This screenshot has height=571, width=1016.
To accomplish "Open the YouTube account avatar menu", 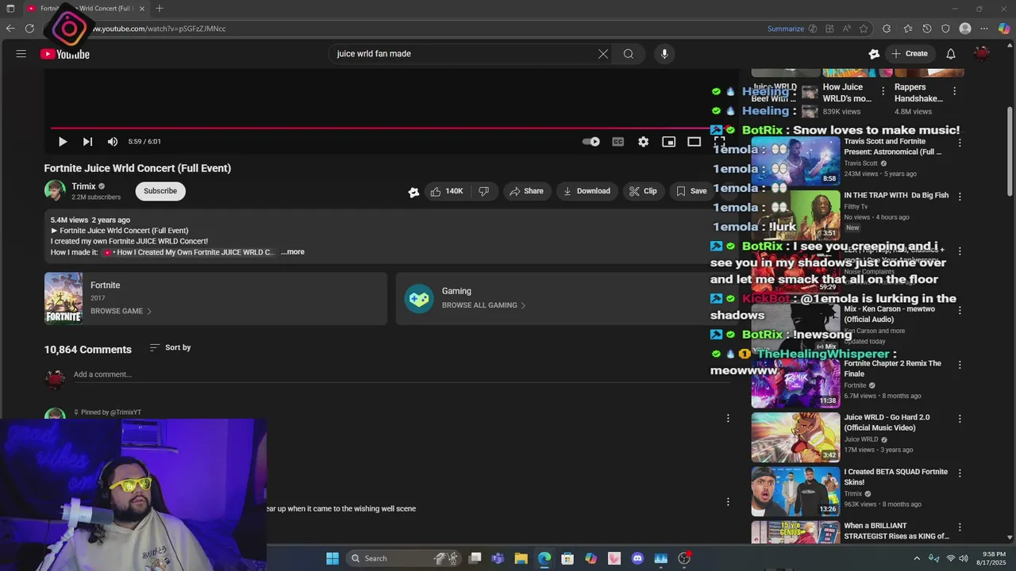I will (x=982, y=54).
